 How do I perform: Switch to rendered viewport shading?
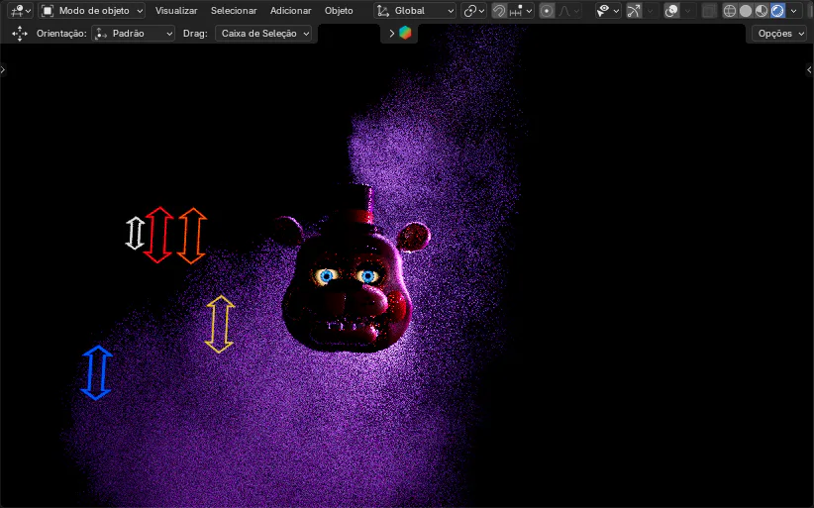pos(777,10)
